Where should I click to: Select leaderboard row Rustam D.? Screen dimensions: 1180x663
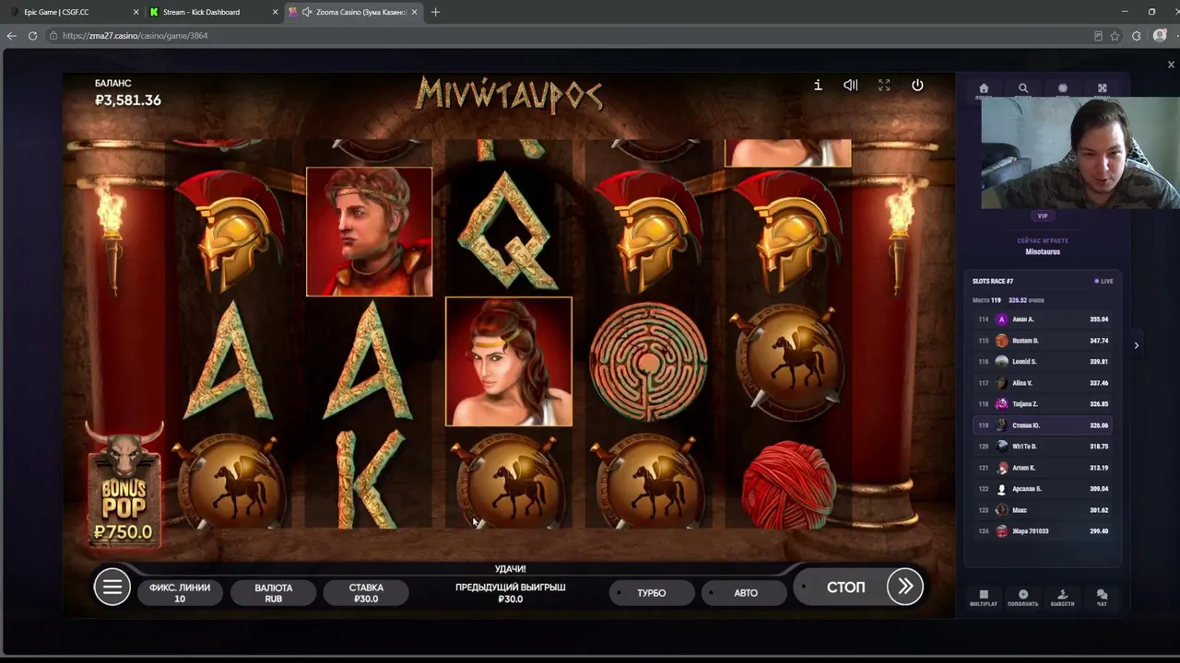pos(1043,341)
